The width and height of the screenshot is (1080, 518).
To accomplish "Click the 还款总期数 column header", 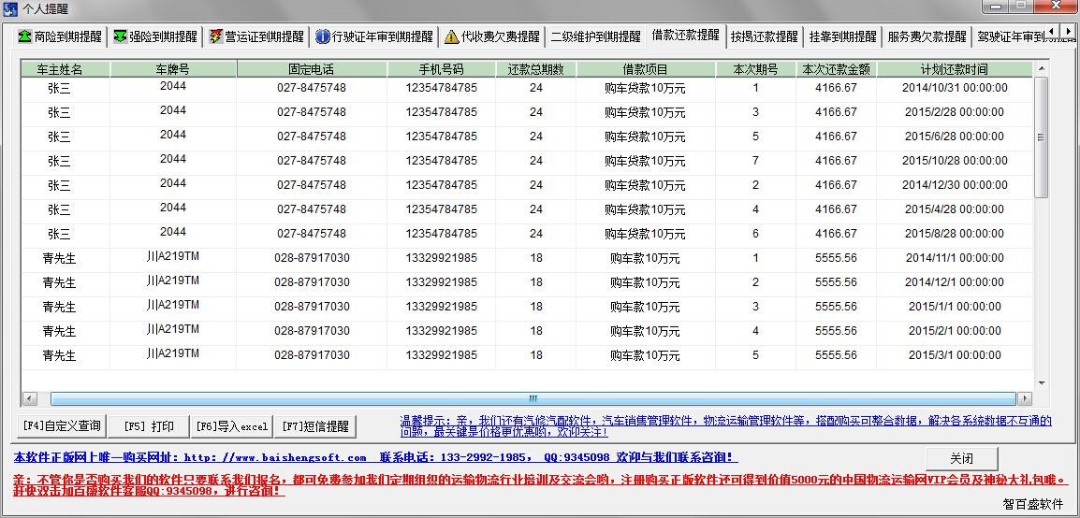I will (x=536, y=69).
